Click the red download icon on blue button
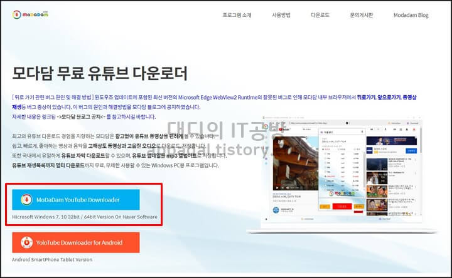 click(26, 200)
